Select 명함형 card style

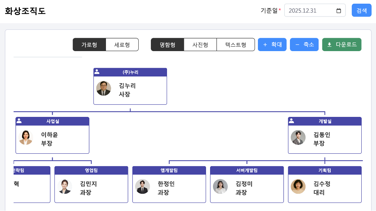[x=167, y=45]
